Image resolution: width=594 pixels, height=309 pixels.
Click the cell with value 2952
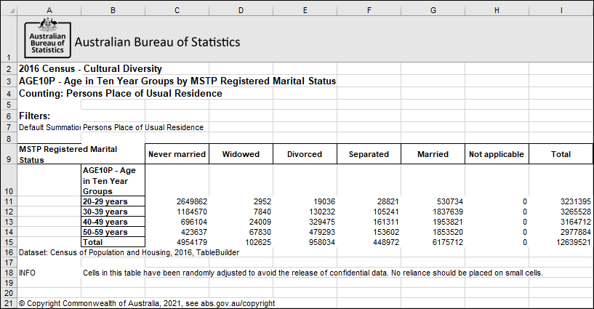pos(241,201)
